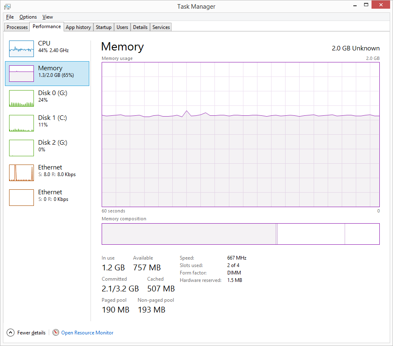The image size is (393, 346).
Task: Click the Resource Monitor icon
Action: click(x=56, y=333)
